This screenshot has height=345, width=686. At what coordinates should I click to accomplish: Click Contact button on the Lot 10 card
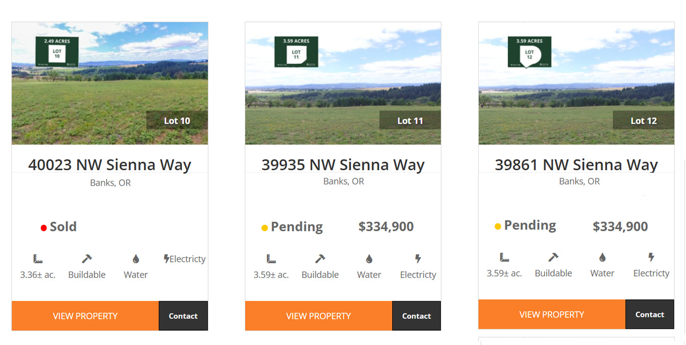click(x=183, y=316)
